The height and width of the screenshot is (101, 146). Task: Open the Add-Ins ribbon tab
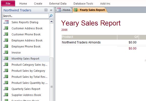105,4
